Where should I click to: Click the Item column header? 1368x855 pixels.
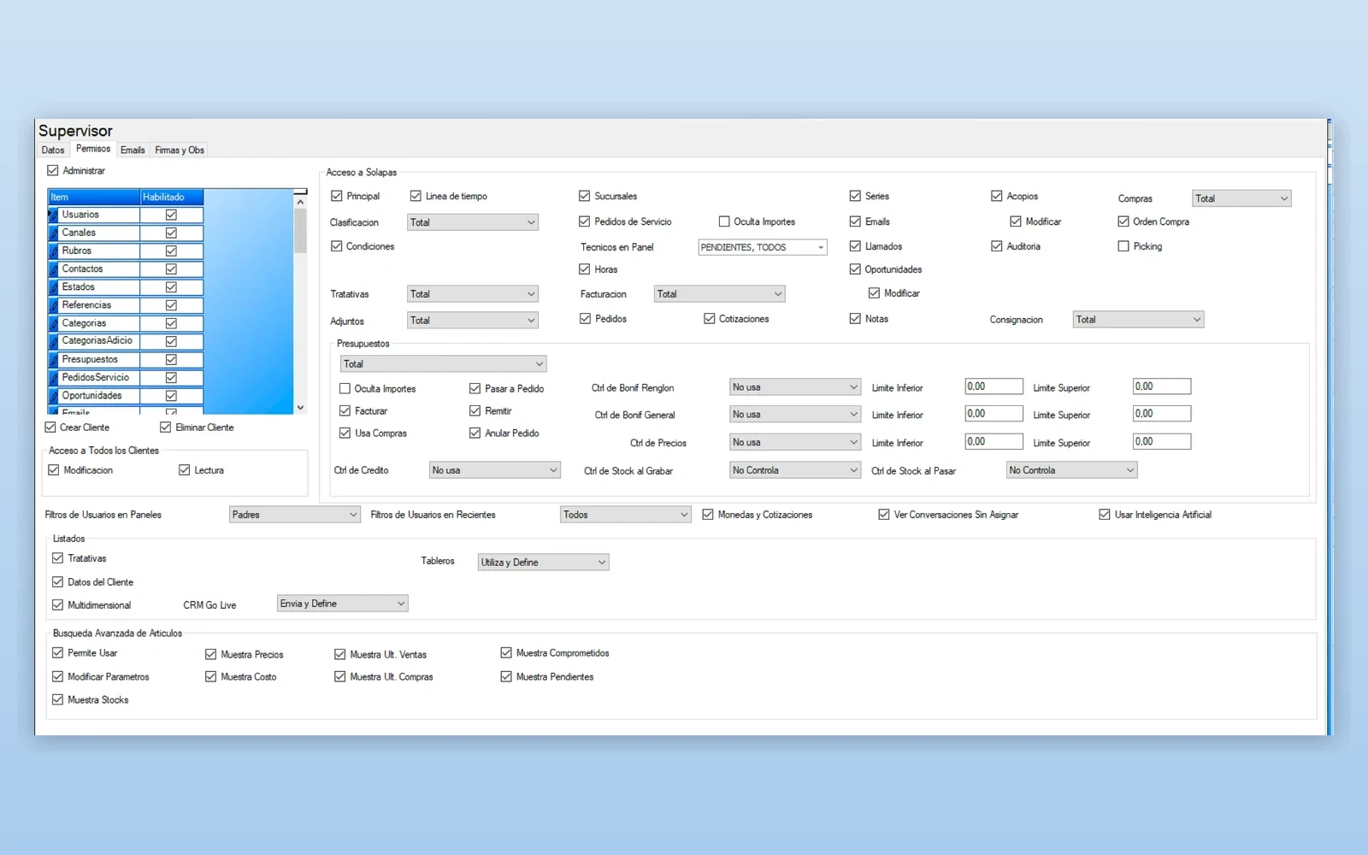coord(94,197)
